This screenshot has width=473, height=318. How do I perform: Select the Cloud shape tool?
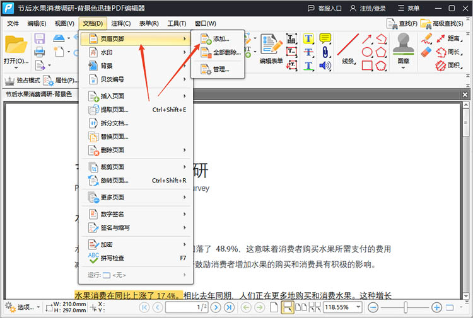click(381, 65)
